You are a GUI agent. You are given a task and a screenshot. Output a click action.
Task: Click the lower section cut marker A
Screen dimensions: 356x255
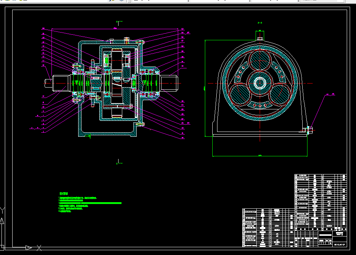point(119,162)
